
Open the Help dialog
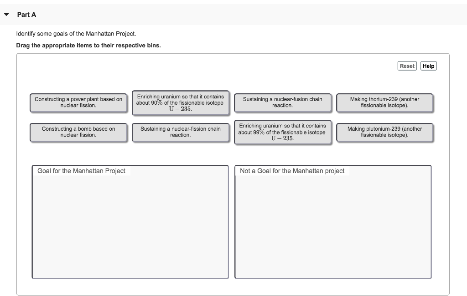click(x=428, y=66)
